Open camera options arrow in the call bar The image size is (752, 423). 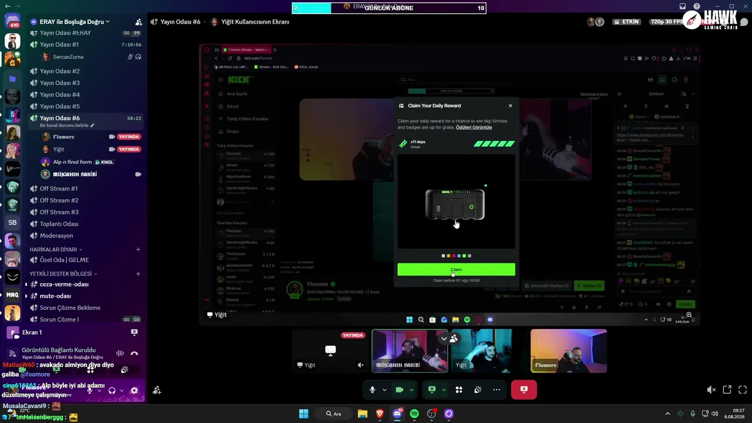(411, 390)
